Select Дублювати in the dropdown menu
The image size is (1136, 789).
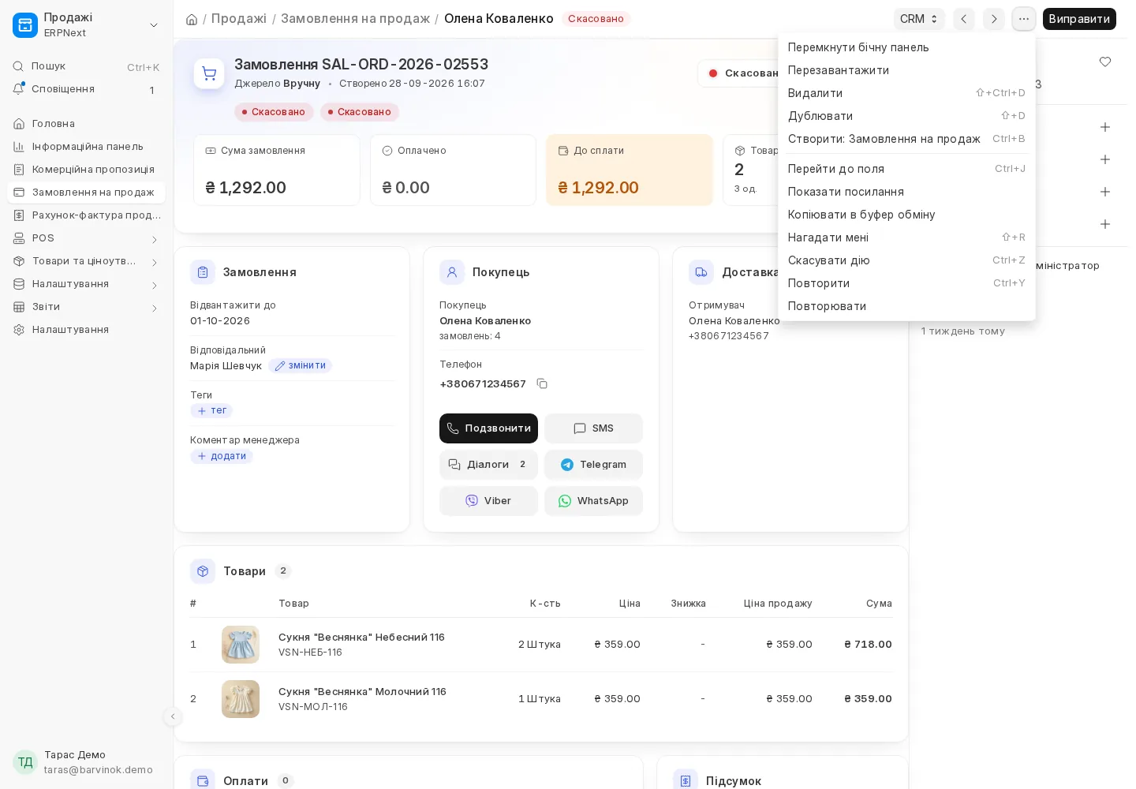[906, 116]
